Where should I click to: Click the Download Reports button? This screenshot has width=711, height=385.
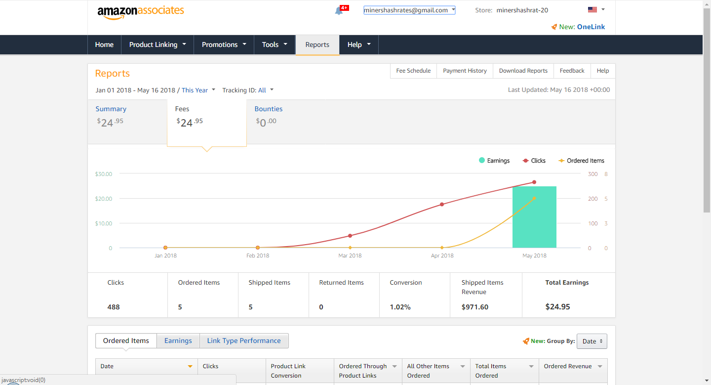coord(523,71)
